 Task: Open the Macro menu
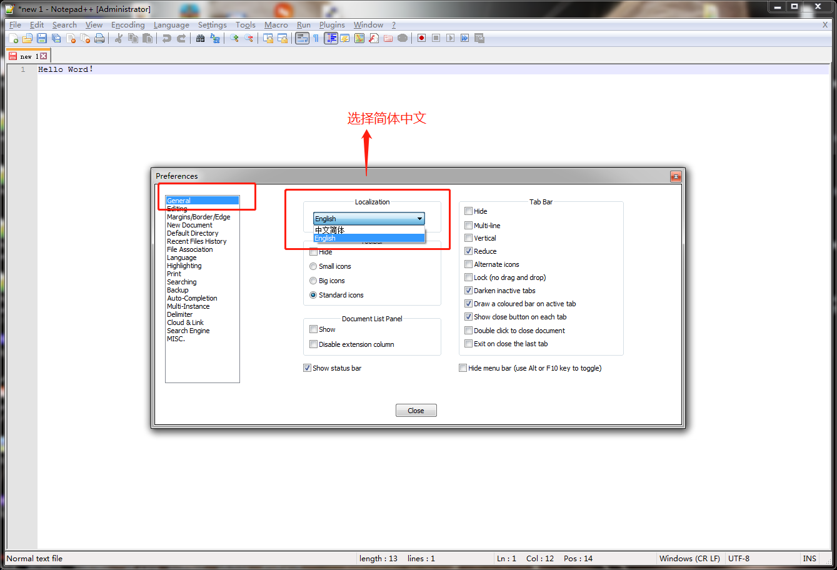(x=276, y=25)
